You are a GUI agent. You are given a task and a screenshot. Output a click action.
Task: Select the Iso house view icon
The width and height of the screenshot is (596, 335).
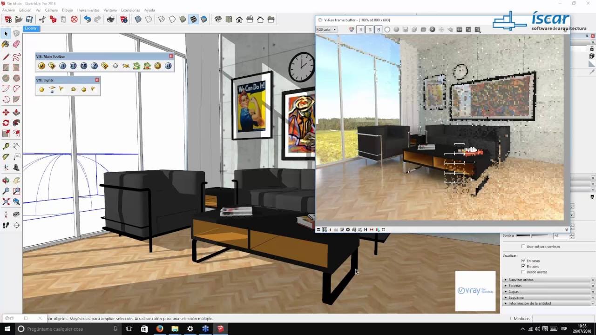tap(218, 20)
